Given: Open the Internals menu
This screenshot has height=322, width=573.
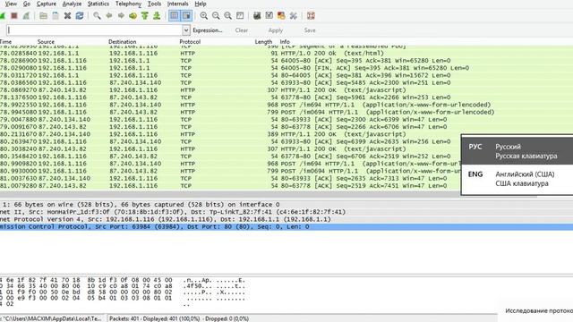Looking at the screenshot, I should pos(177,4).
